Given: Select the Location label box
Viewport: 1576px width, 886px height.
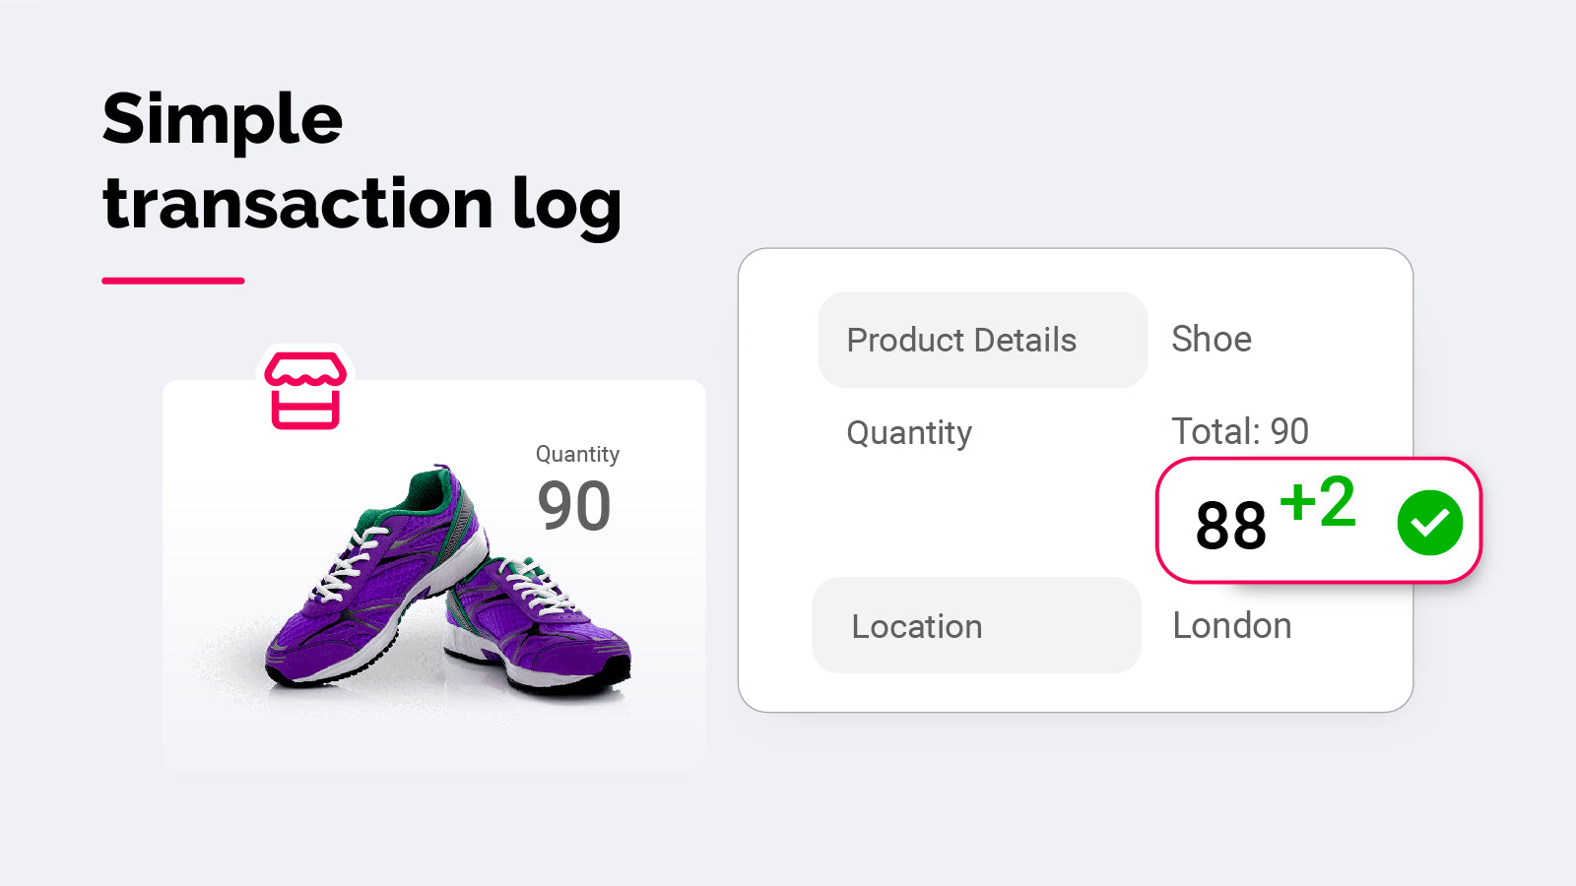Looking at the screenshot, I should pos(976,626).
